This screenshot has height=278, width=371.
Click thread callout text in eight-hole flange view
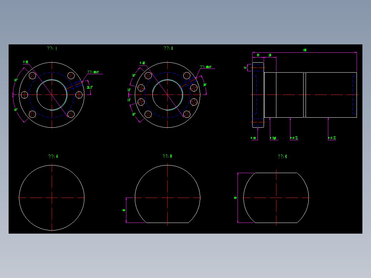205,67
